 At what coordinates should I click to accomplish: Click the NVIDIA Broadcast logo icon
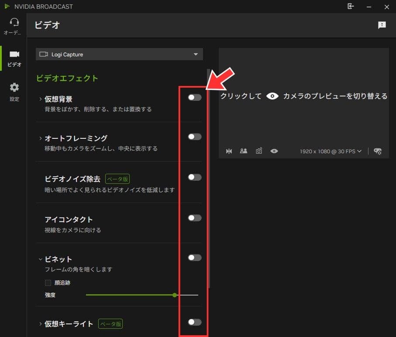pos(7,6)
